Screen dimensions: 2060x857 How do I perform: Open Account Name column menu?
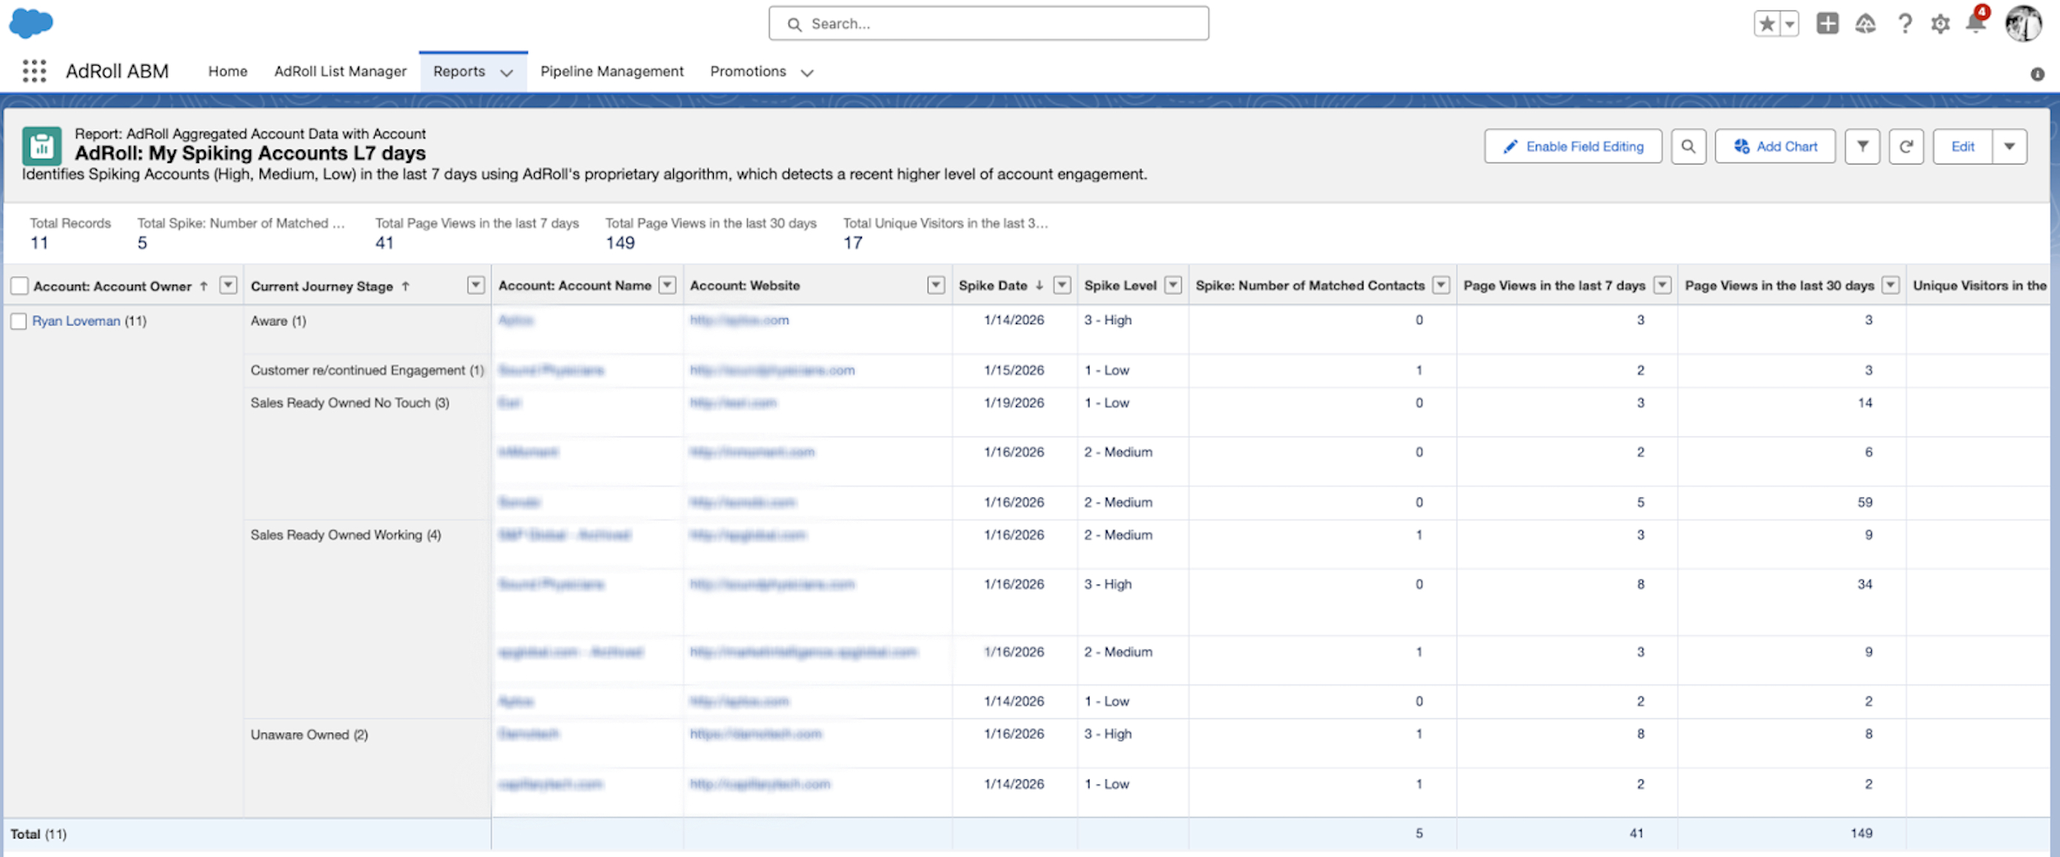tap(667, 286)
